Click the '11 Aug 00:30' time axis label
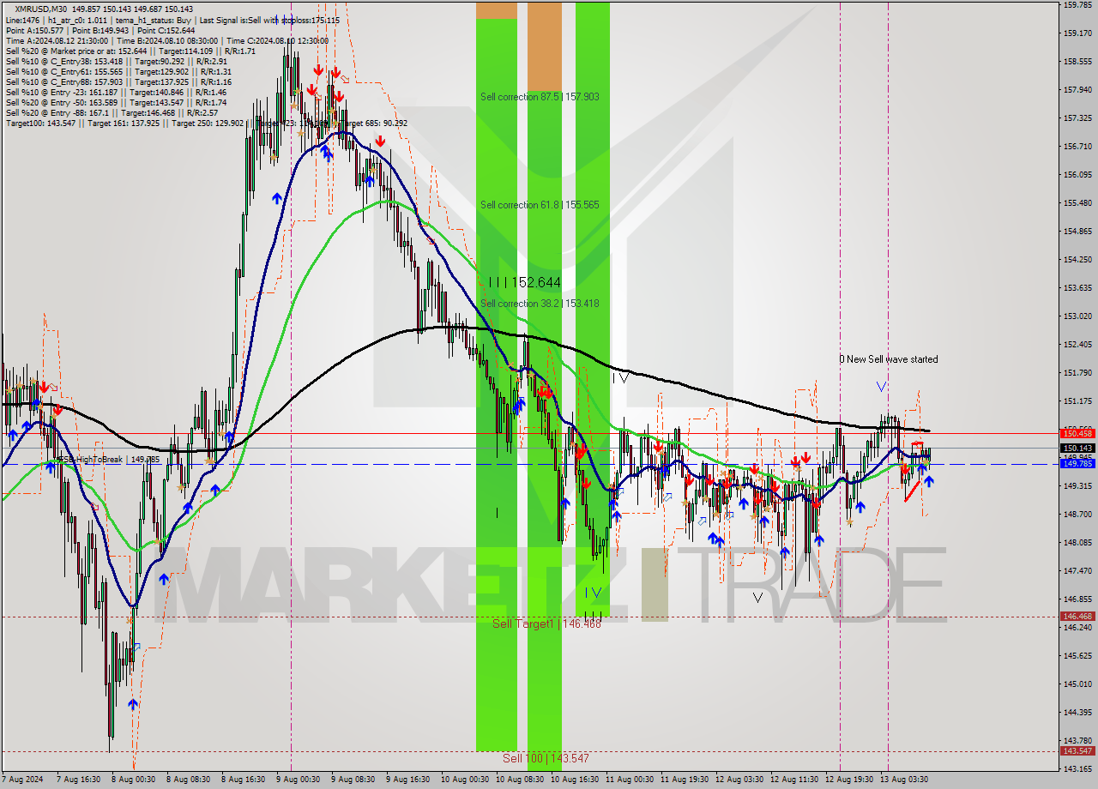The image size is (1098, 789). (x=629, y=780)
